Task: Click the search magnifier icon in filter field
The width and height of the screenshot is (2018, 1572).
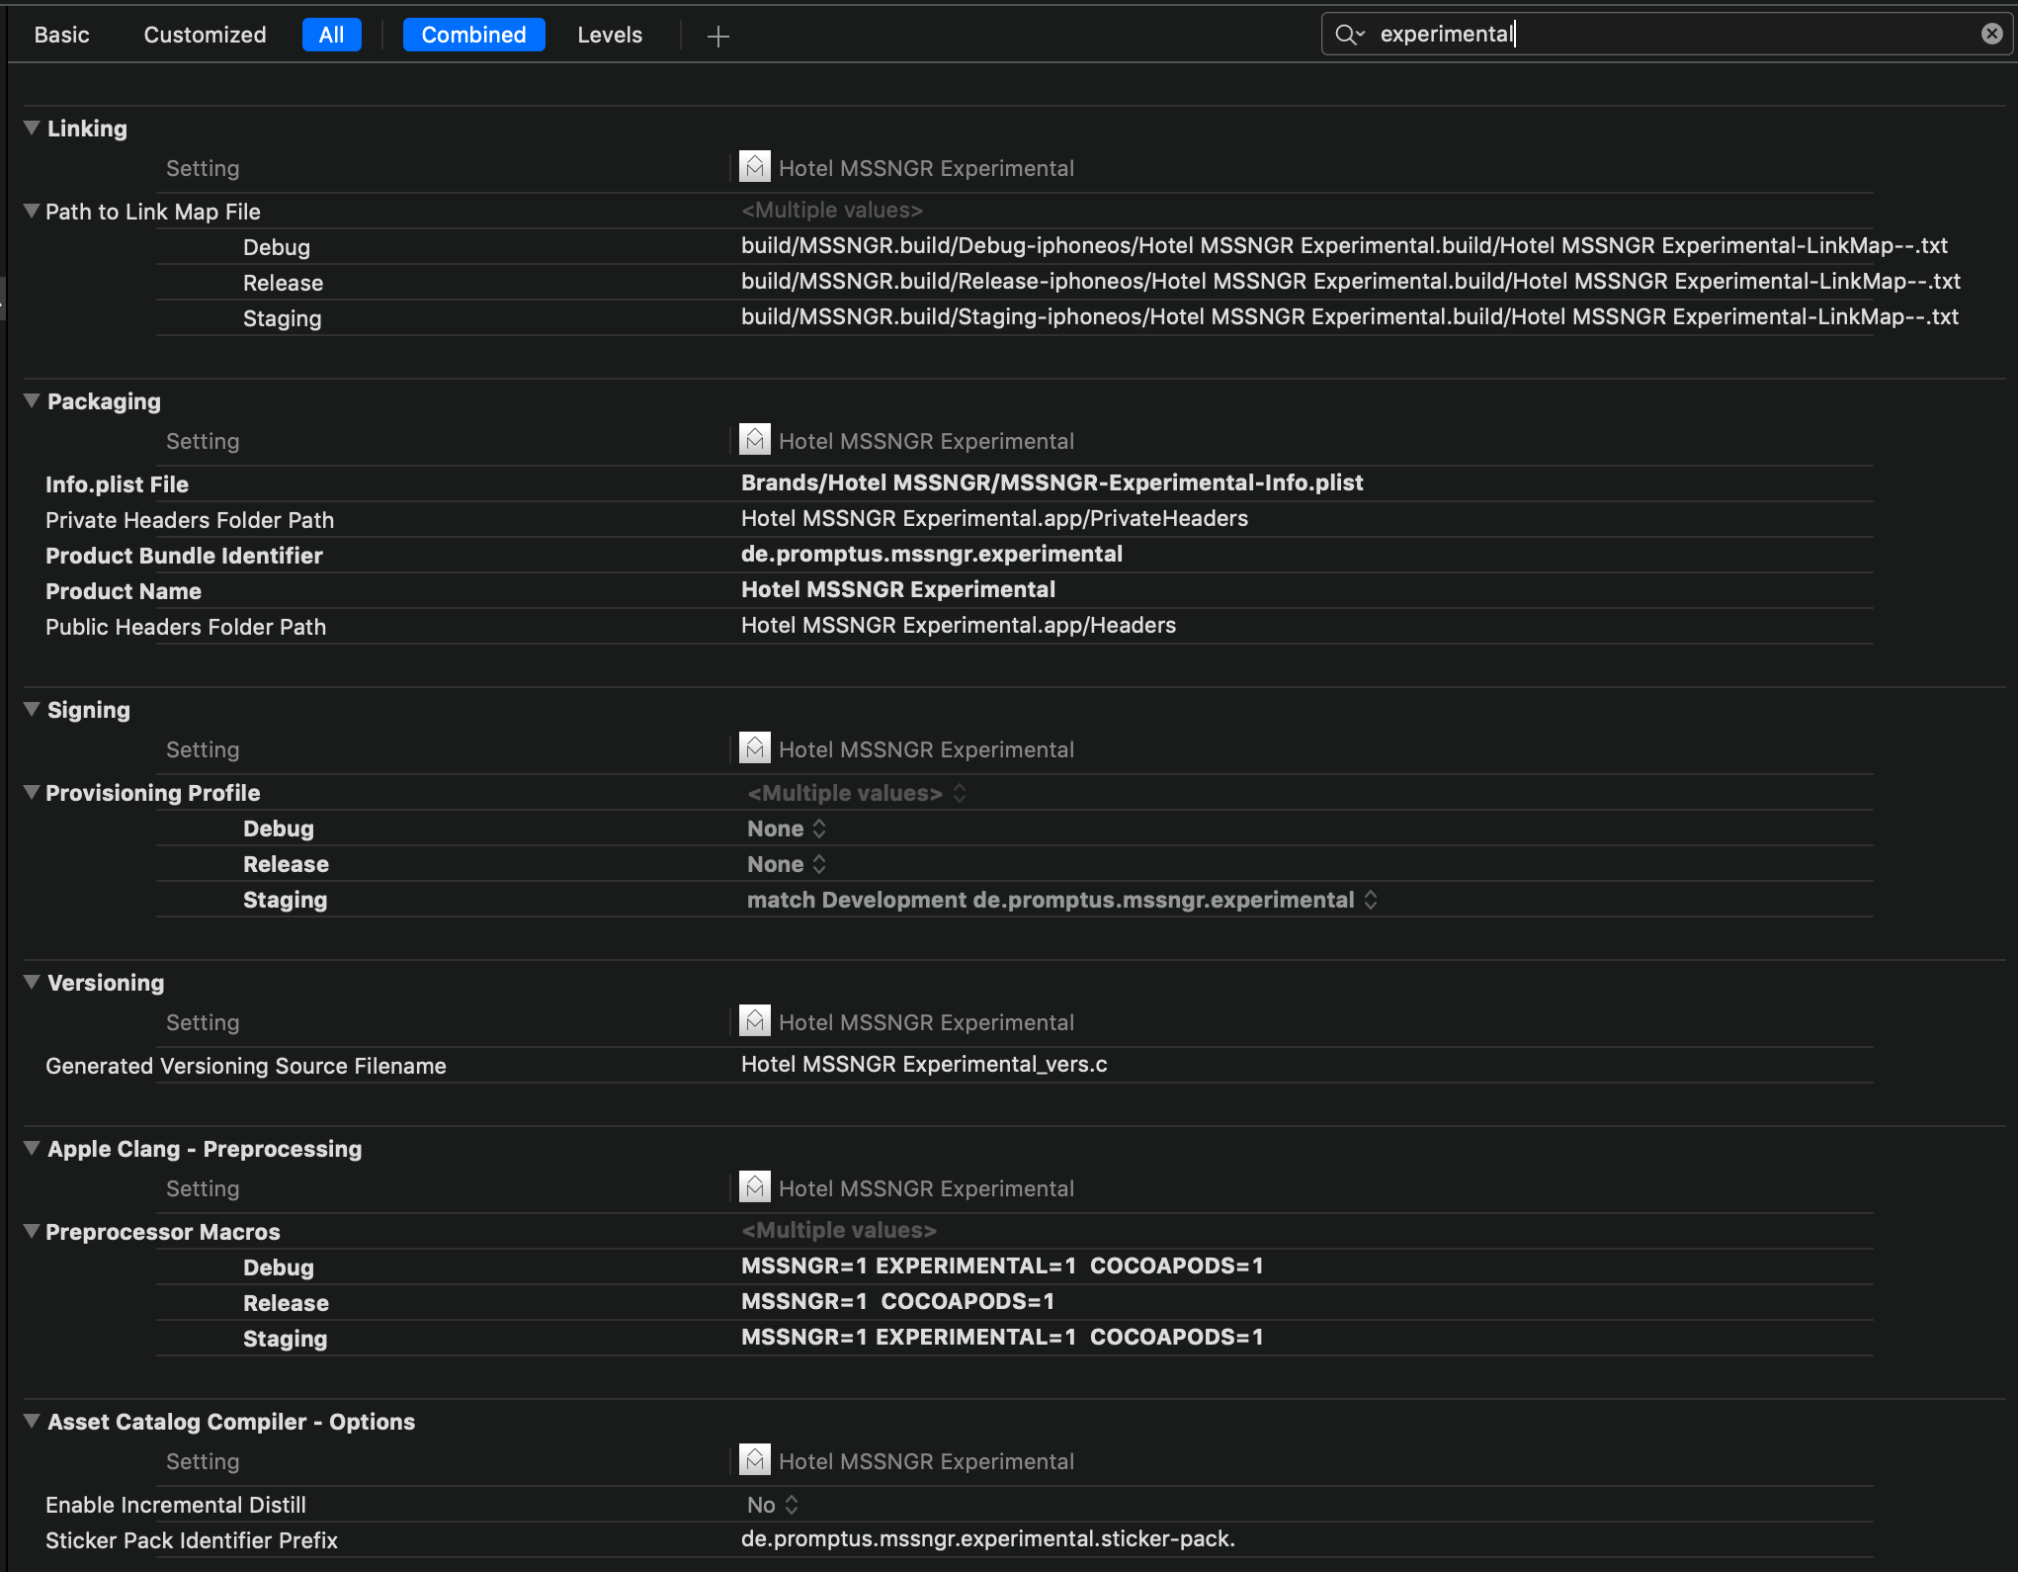Action: pos(1349,35)
